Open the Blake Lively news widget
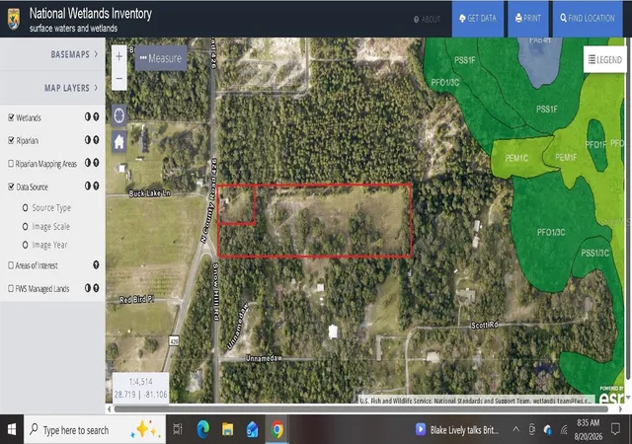 [x=457, y=430]
